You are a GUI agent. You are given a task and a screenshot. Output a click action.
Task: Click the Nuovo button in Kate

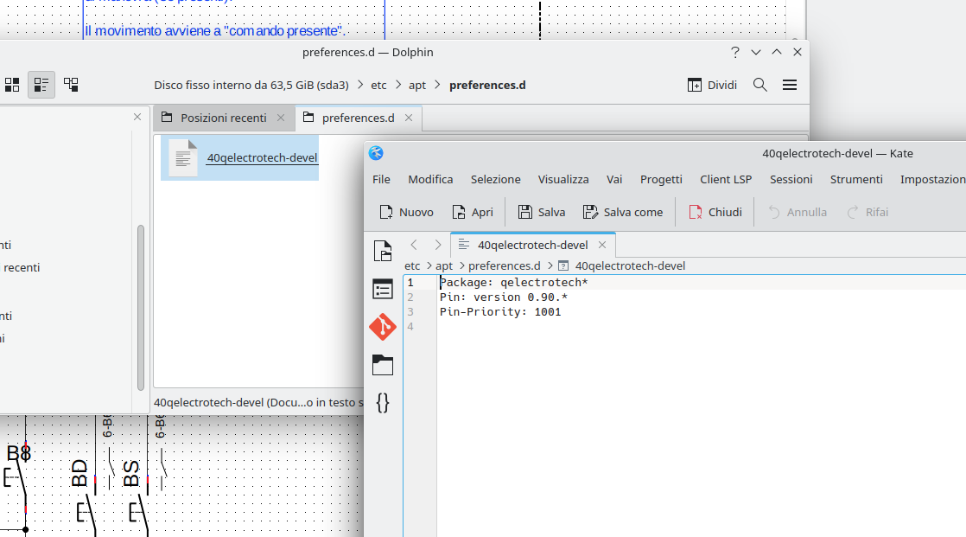407,212
